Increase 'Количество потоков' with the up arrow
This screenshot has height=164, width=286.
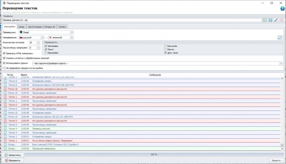pos(39,42)
